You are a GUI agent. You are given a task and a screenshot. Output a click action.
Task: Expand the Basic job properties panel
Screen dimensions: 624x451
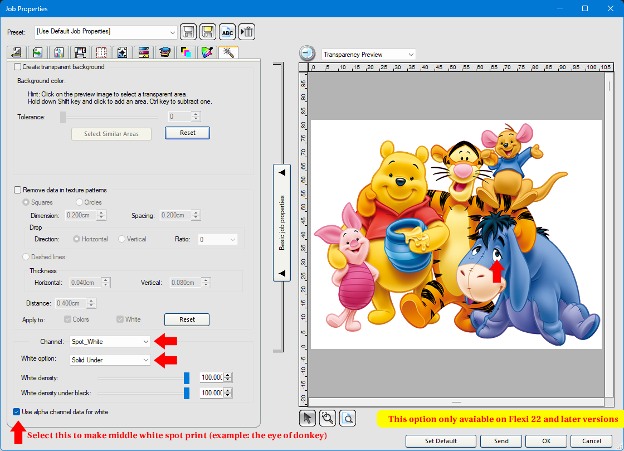coord(282,224)
